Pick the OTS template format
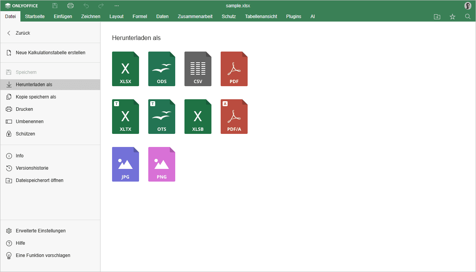 (x=161, y=117)
